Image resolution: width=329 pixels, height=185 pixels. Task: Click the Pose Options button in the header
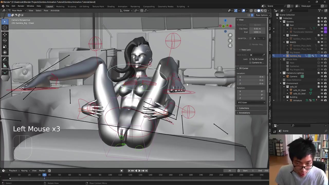click(x=262, y=15)
